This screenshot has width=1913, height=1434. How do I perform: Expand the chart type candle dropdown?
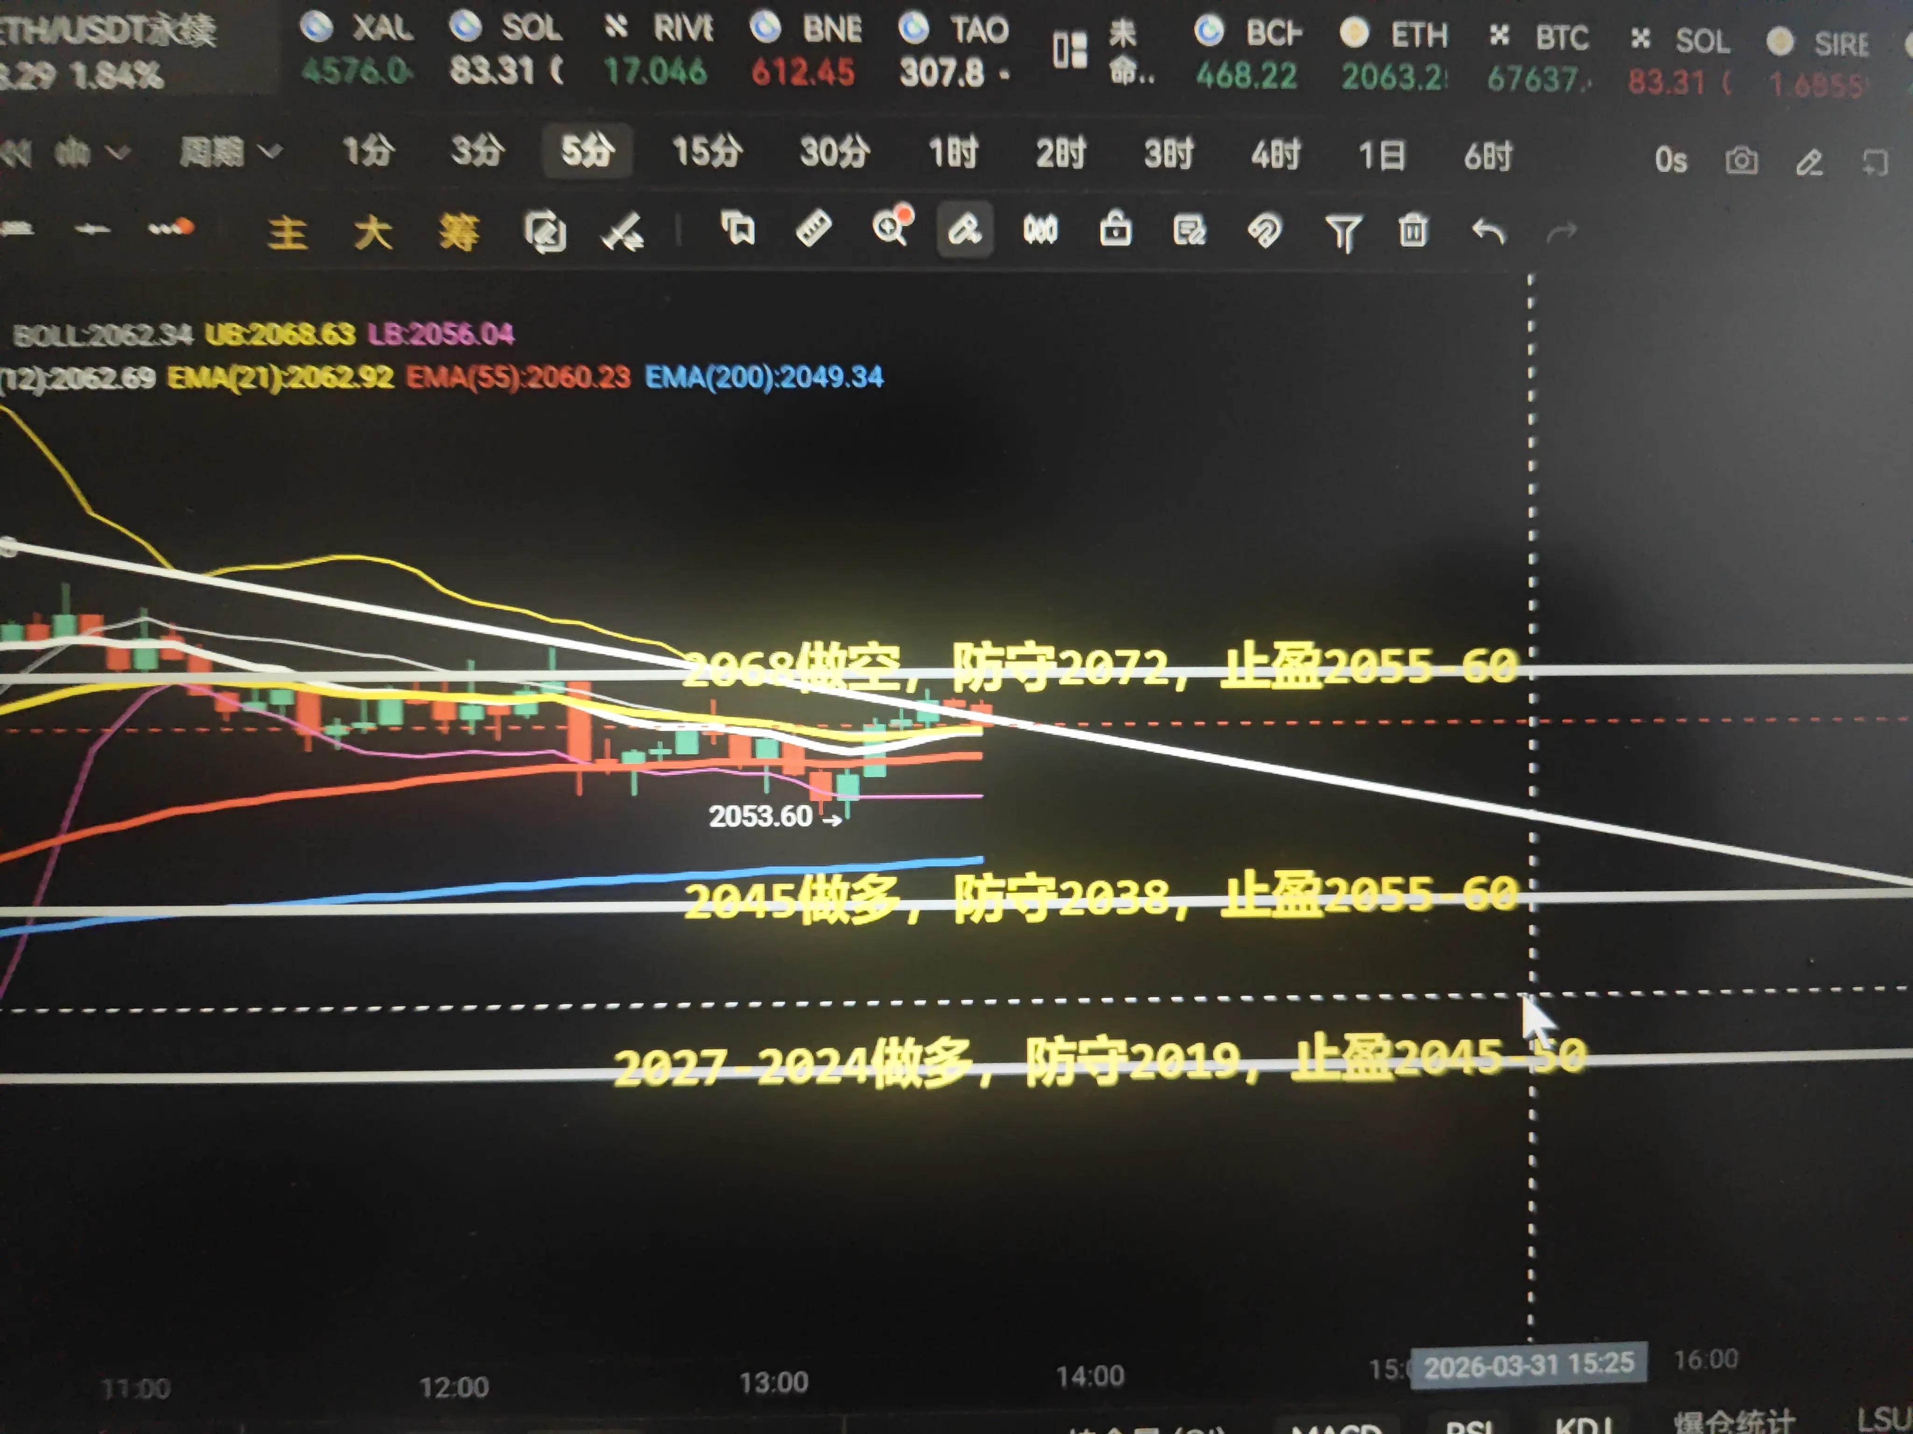pos(91,153)
